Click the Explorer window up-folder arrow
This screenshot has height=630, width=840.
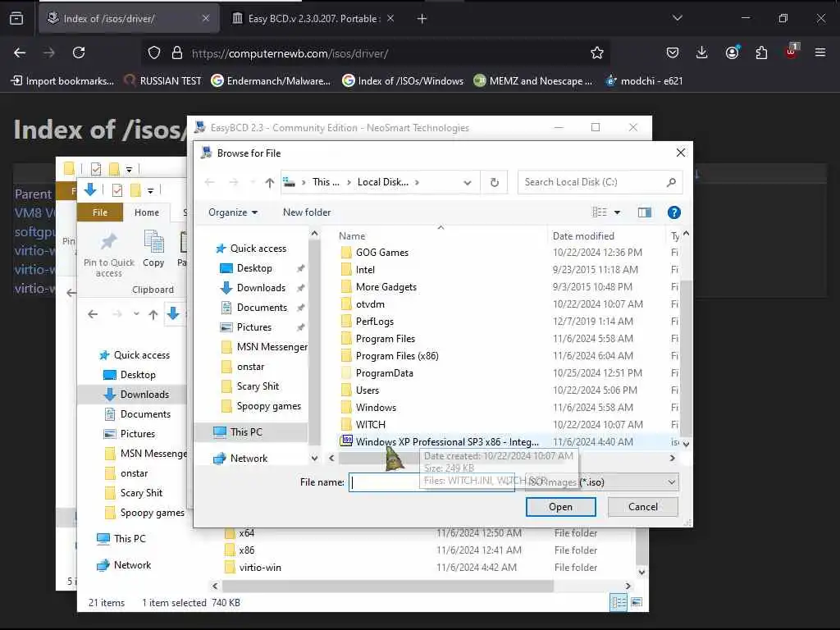pos(153,314)
